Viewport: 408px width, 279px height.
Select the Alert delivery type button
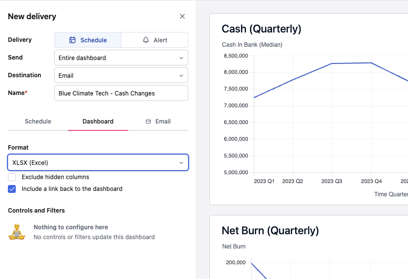click(155, 40)
